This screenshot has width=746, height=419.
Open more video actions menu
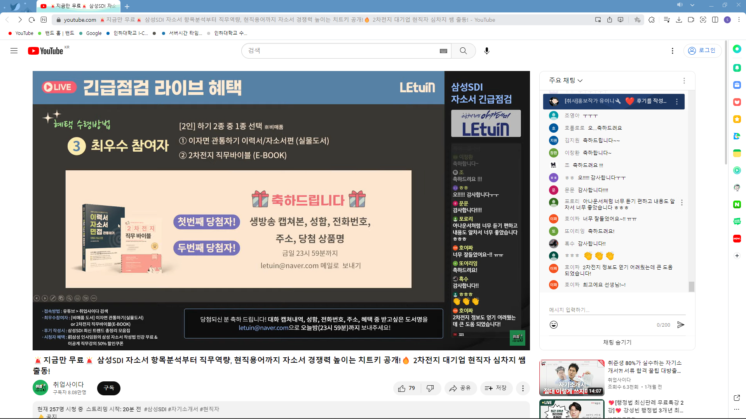tap(523, 388)
